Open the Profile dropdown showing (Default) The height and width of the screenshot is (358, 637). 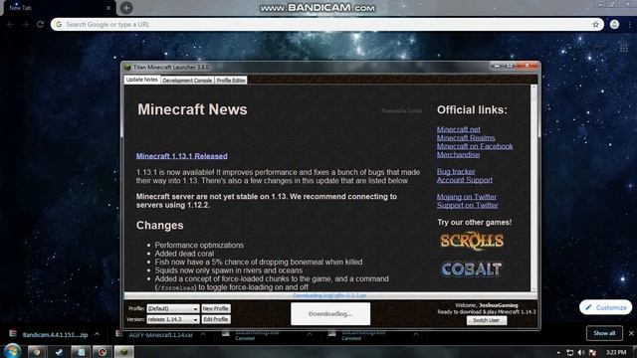[172, 308]
